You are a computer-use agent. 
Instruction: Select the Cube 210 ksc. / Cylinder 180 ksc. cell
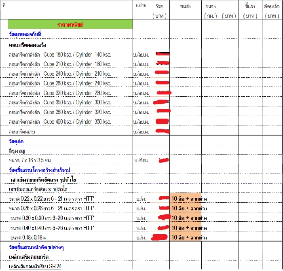(x=60, y=64)
